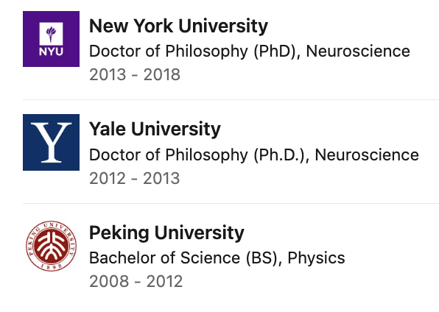The height and width of the screenshot is (312, 439).
Task: Click the 2008 - 2012 date range
Action: tap(136, 282)
